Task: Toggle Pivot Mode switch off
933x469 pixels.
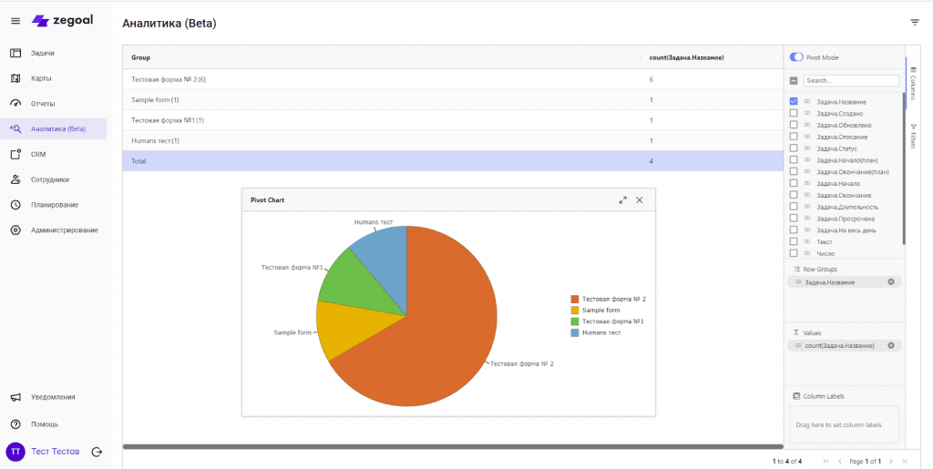Action: (796, 57)
